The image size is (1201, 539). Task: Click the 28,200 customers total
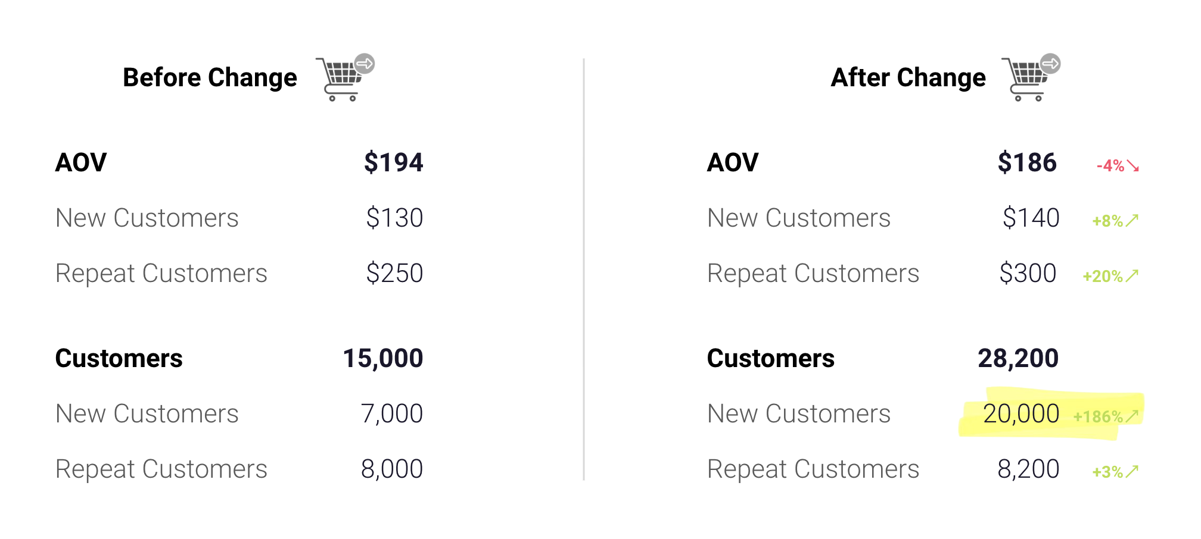point(1018,358)
